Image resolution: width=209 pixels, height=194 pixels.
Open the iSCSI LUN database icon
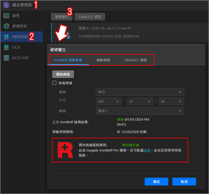(6, 58)
